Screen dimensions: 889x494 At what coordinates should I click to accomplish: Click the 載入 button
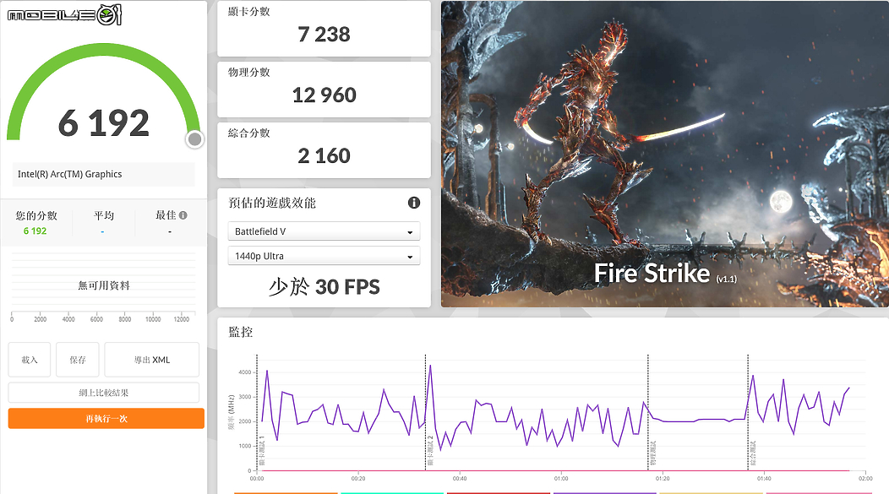click(30, 360)
